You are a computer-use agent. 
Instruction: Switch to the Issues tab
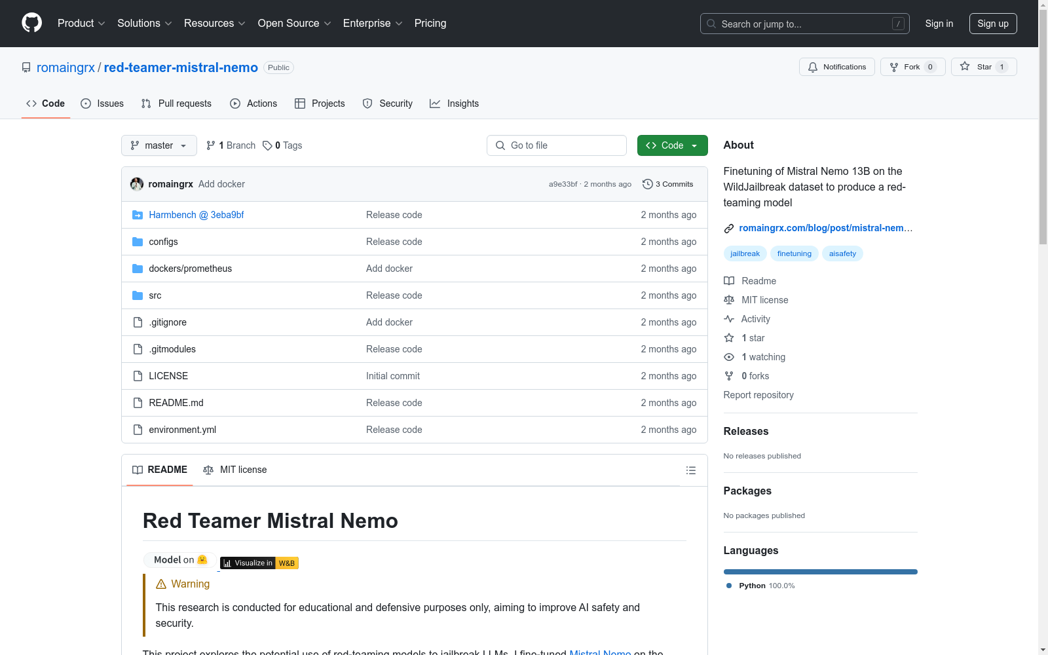(x=102, y=103)
